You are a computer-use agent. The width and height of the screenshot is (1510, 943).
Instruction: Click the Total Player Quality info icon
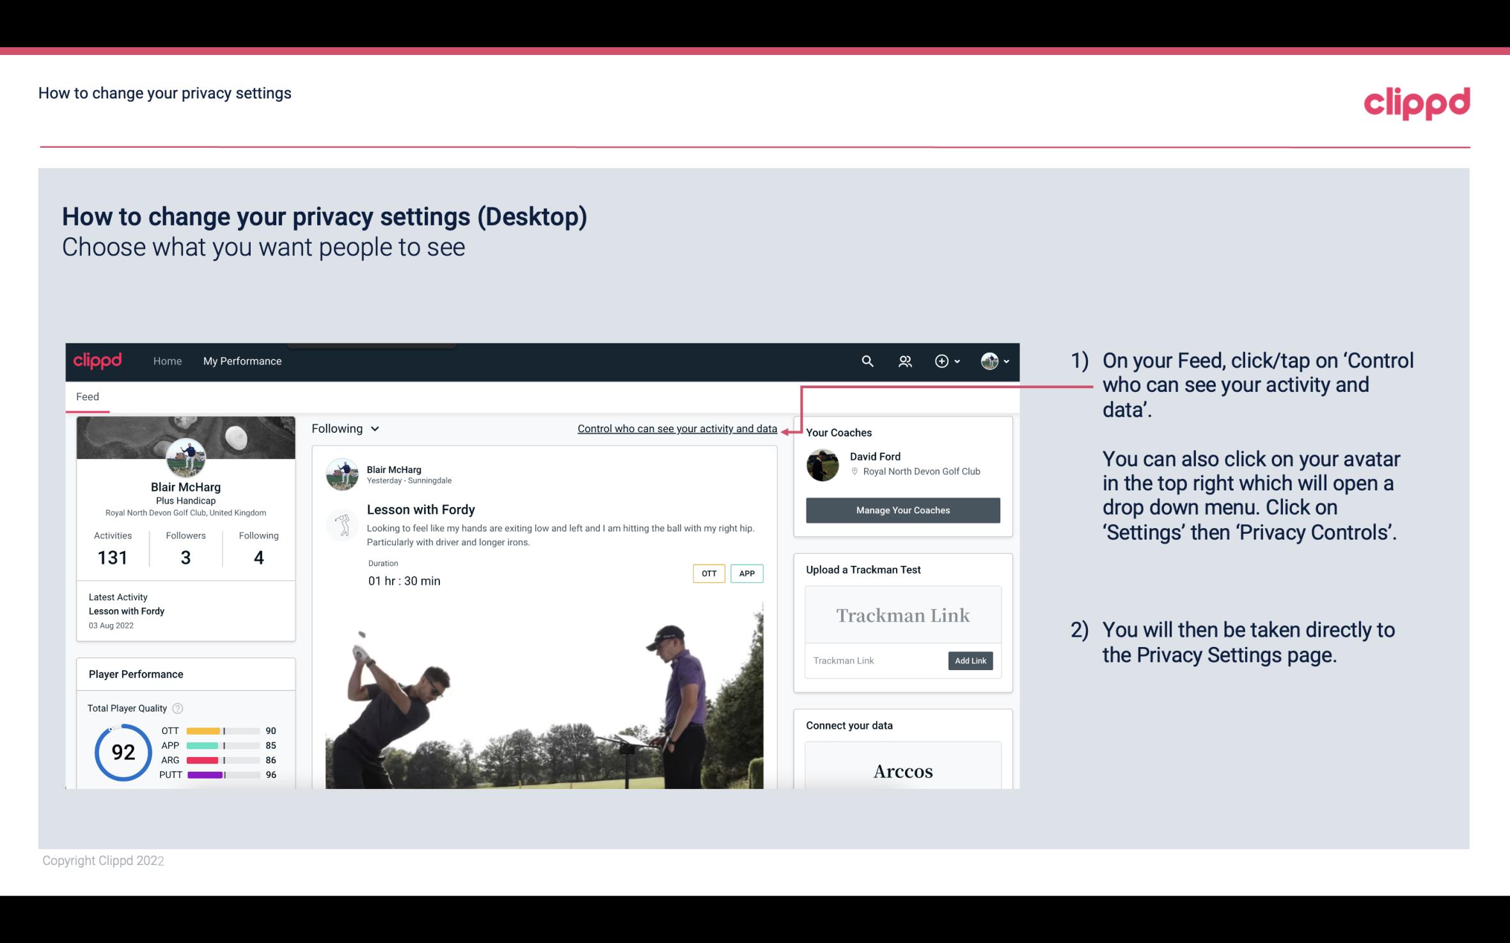coord(176,708)
